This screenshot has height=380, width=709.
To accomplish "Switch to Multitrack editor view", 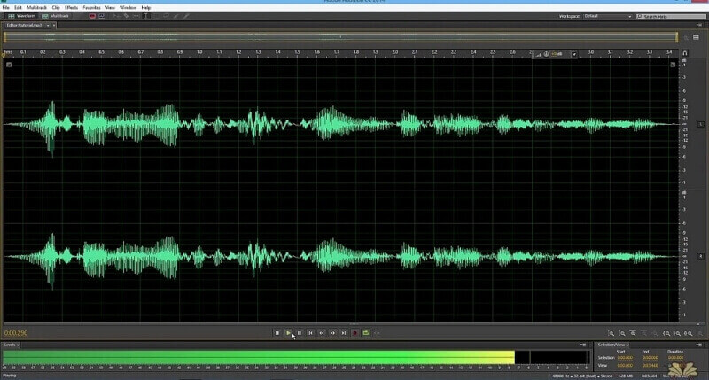I will tap(55, 16).
